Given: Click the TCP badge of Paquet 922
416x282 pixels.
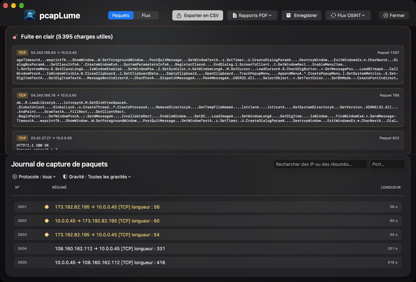Looking at the screenshot, I should pos(22,138).
